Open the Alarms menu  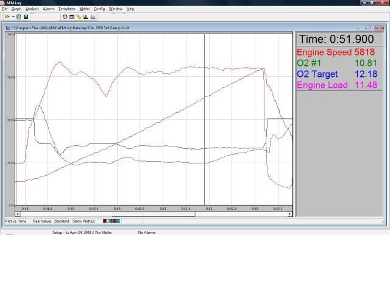click(x=49, y=9)
